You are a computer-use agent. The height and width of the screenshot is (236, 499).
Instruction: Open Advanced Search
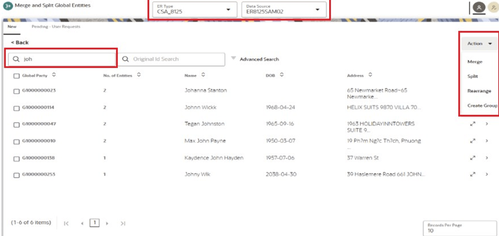259,59
